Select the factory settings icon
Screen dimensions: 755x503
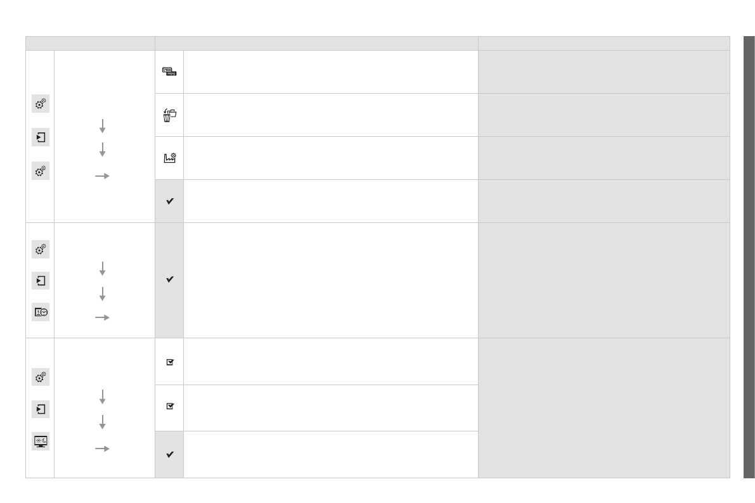tap(169, 158)
